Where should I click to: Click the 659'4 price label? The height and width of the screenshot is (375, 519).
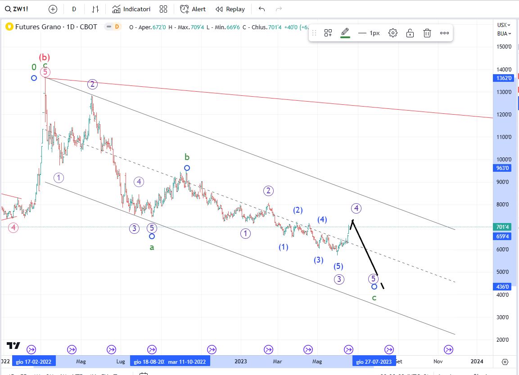tap(502, 237)
